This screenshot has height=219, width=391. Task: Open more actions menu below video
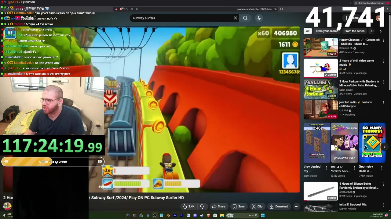pyautogui.click(x=296, y=207)
